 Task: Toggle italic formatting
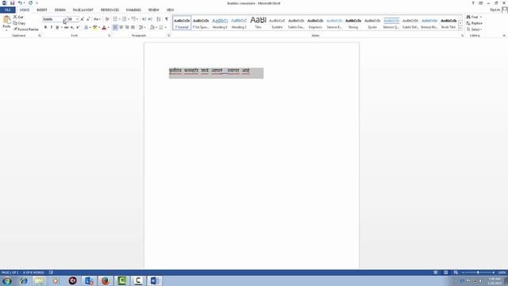point(51,28)
